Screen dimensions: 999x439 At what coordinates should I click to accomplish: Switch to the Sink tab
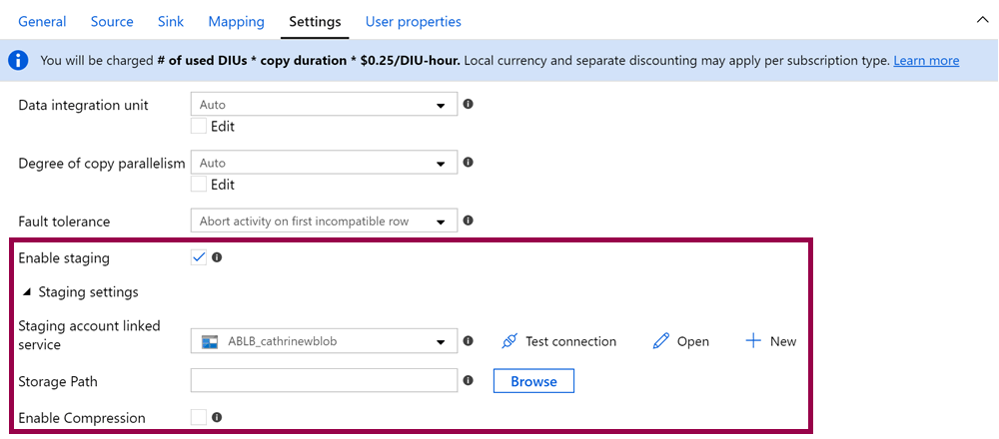coord(171,21)
